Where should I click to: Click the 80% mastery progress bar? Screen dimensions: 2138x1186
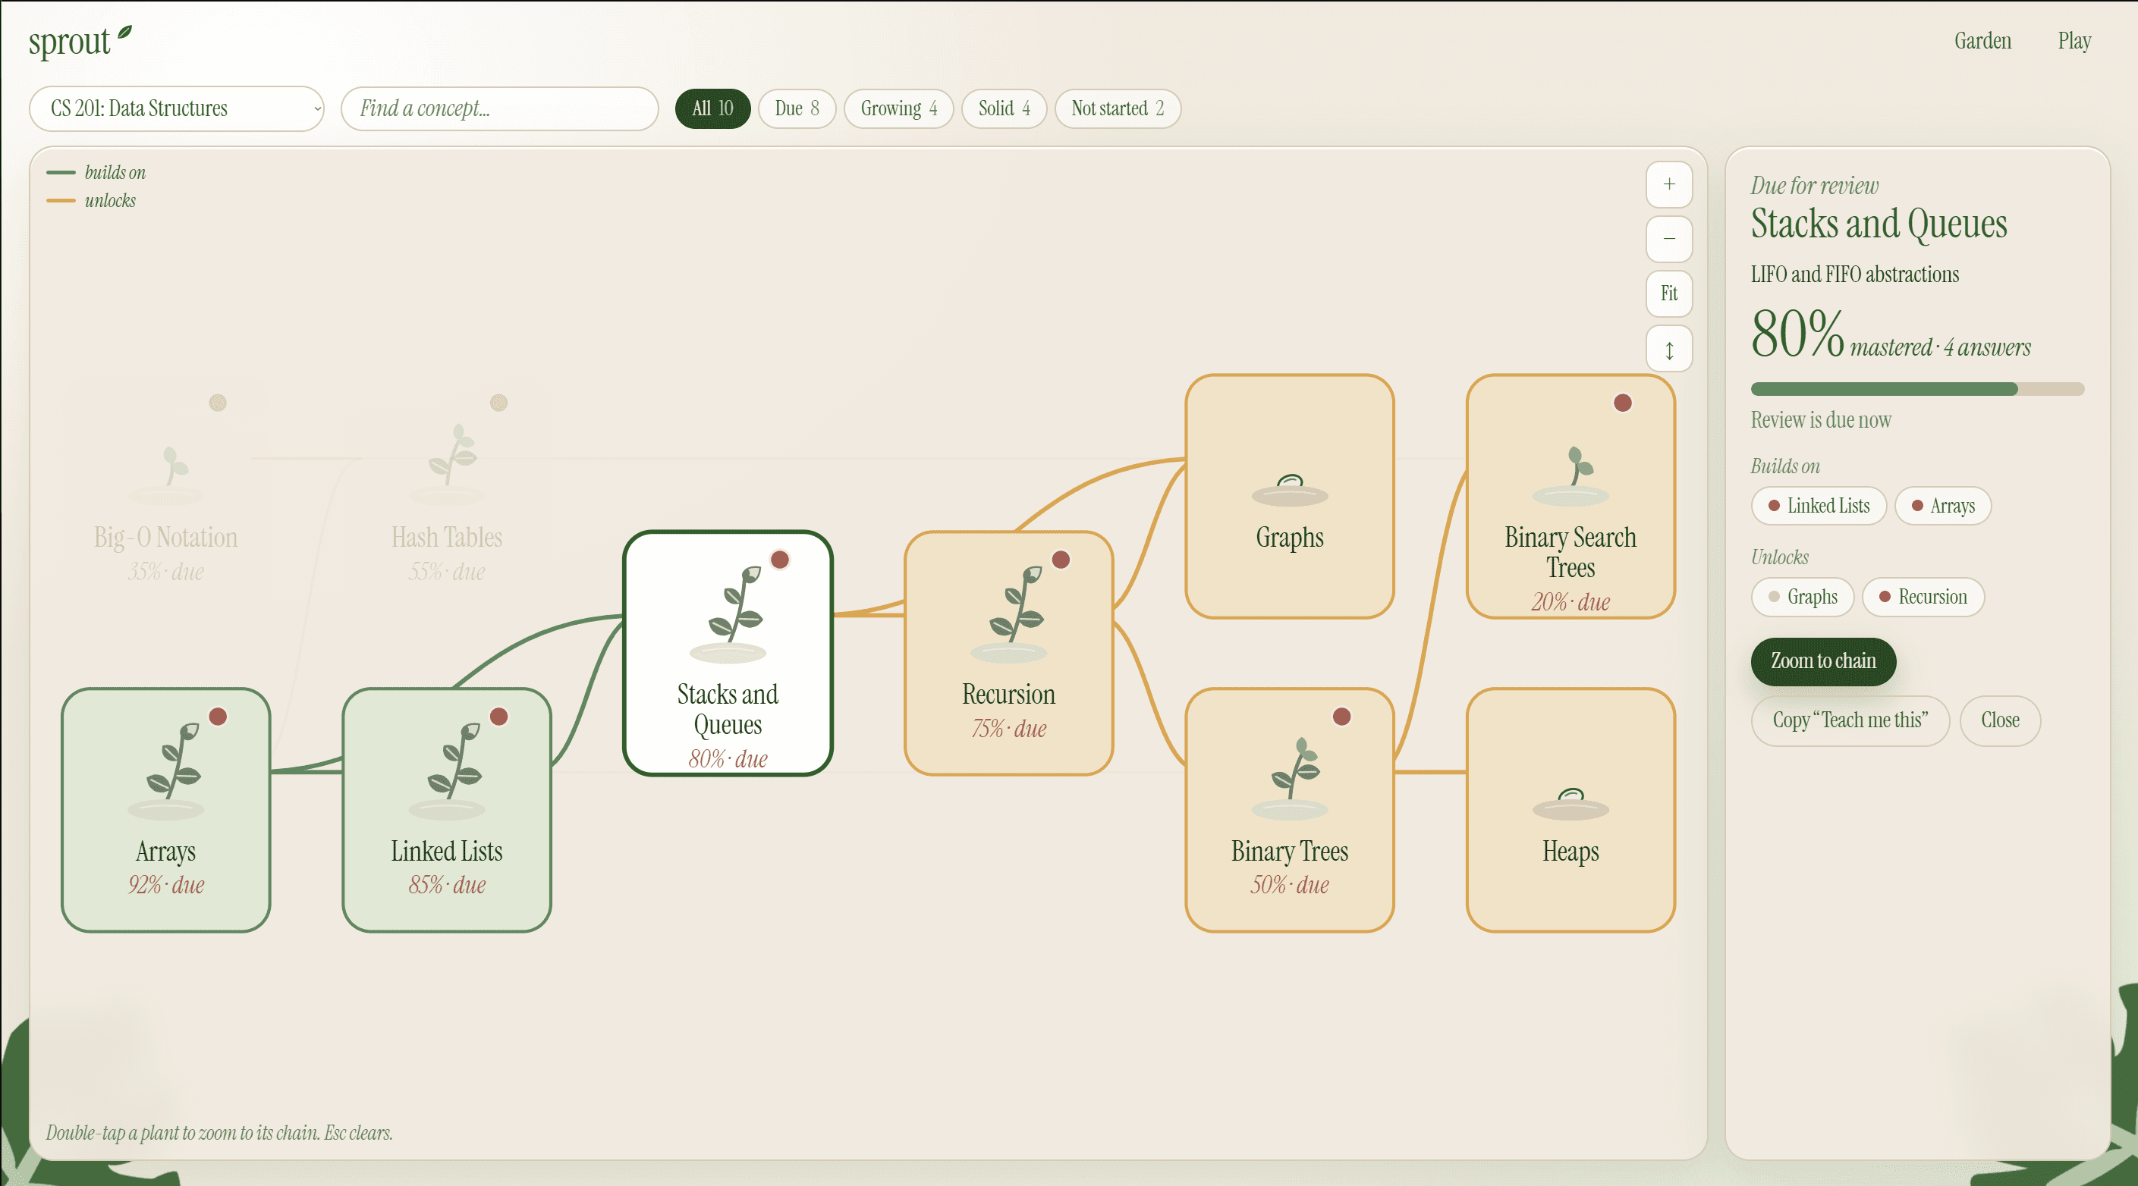[1917, 389]
